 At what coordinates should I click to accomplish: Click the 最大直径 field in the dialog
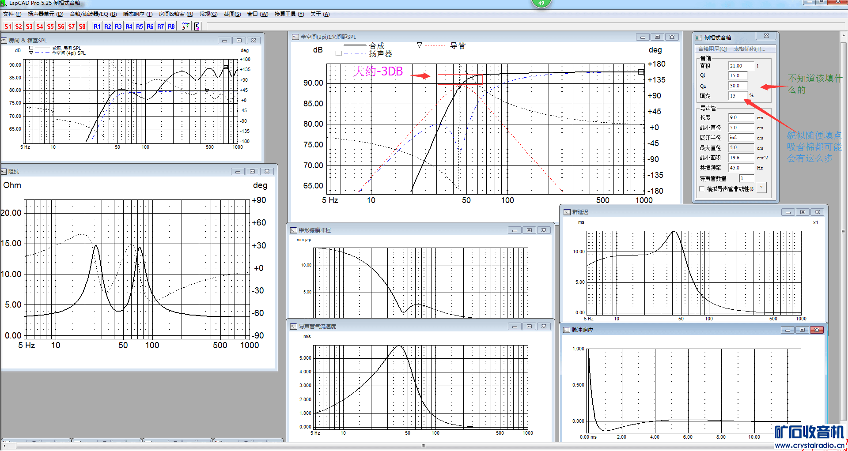[x=741, y=148]
